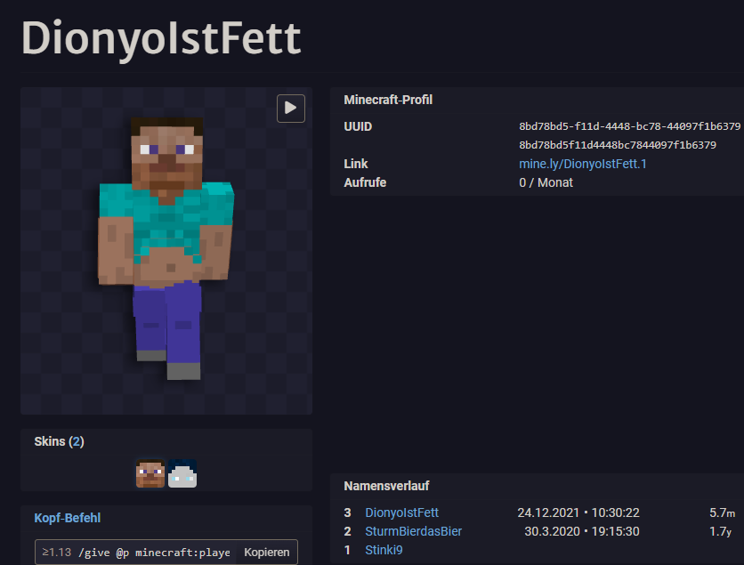Click the Aufrufe label
This screenshot has height=565, width=744.
365,182
